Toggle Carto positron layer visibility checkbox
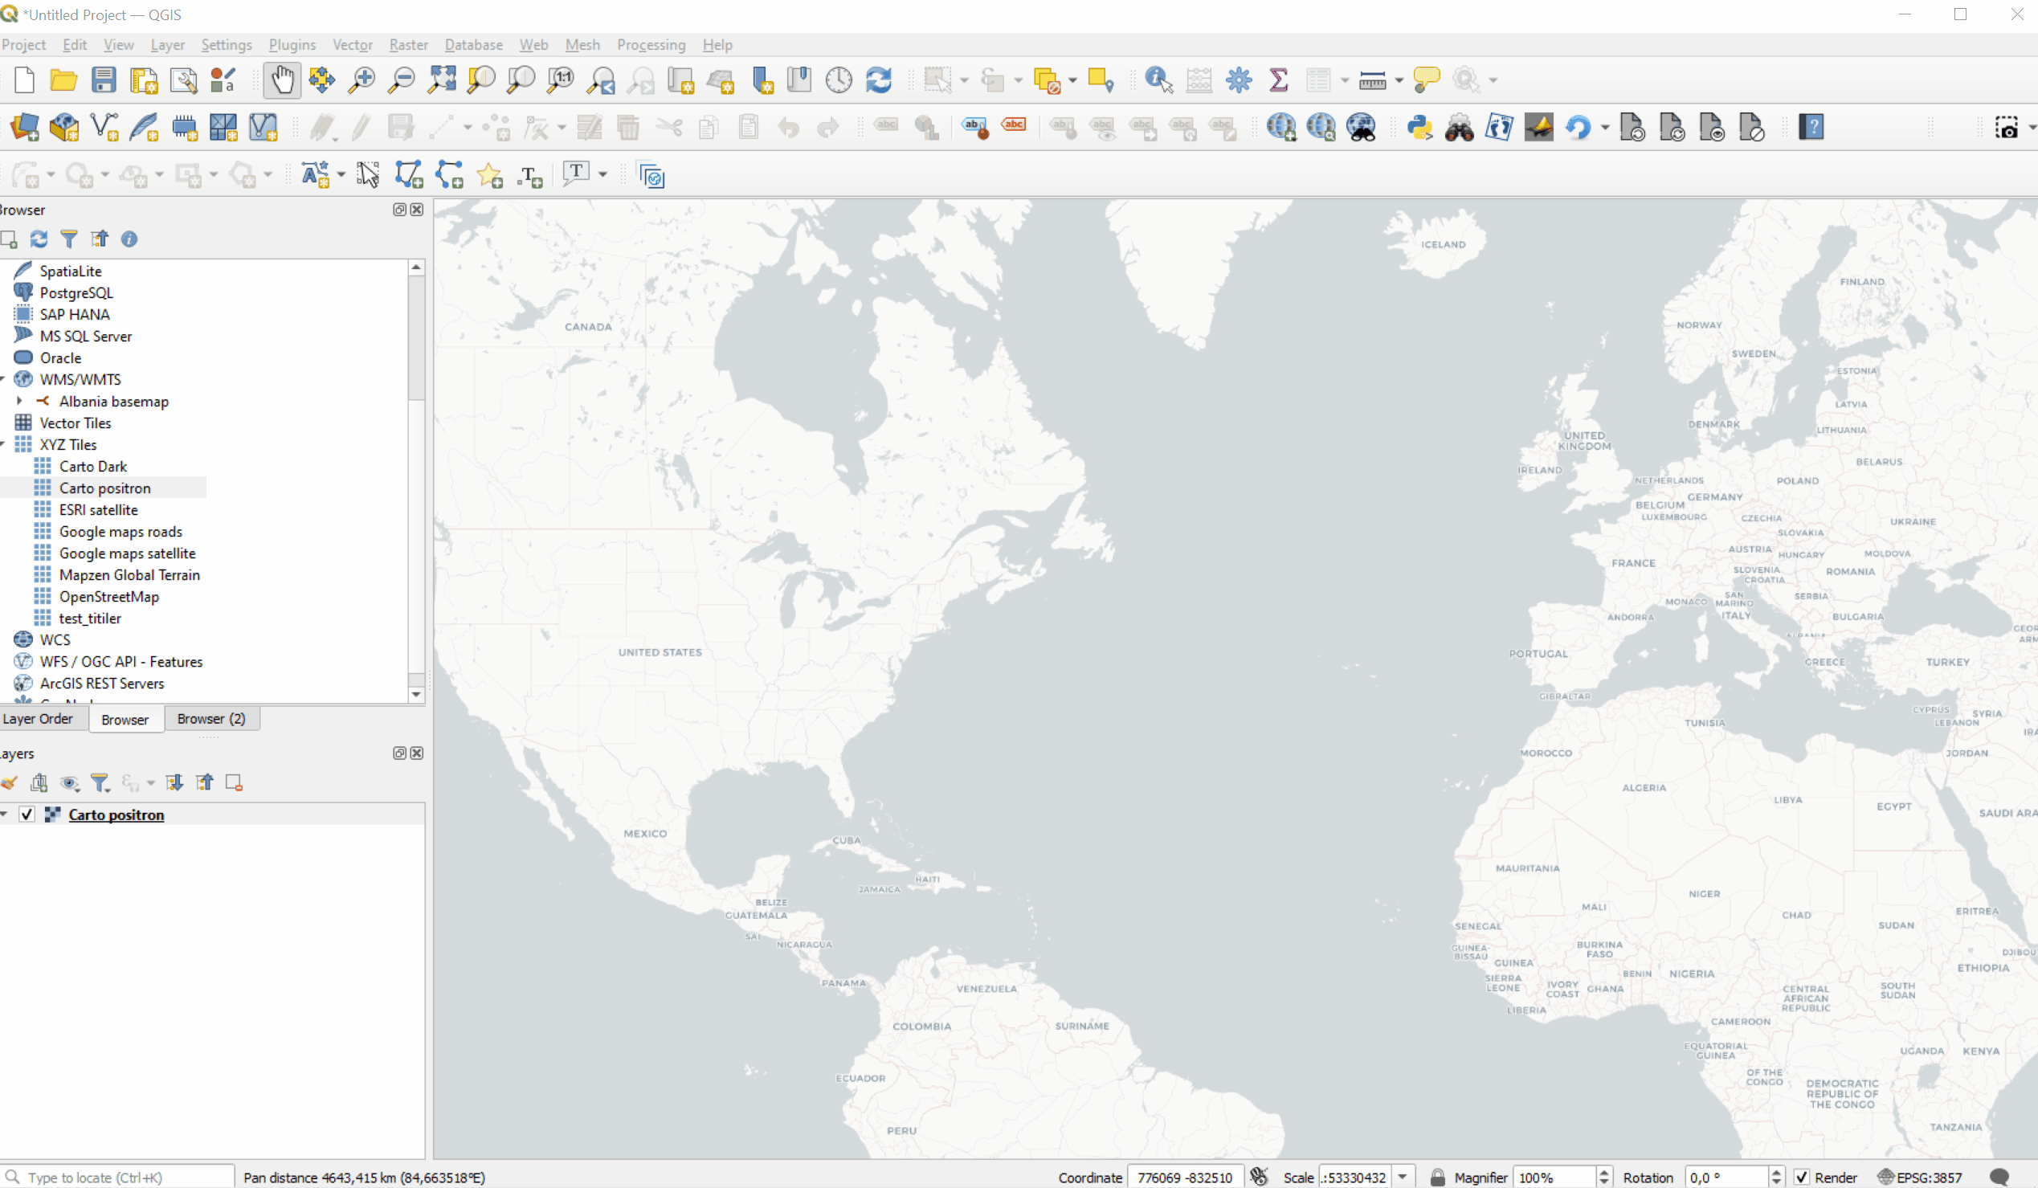 pos(27,814)
